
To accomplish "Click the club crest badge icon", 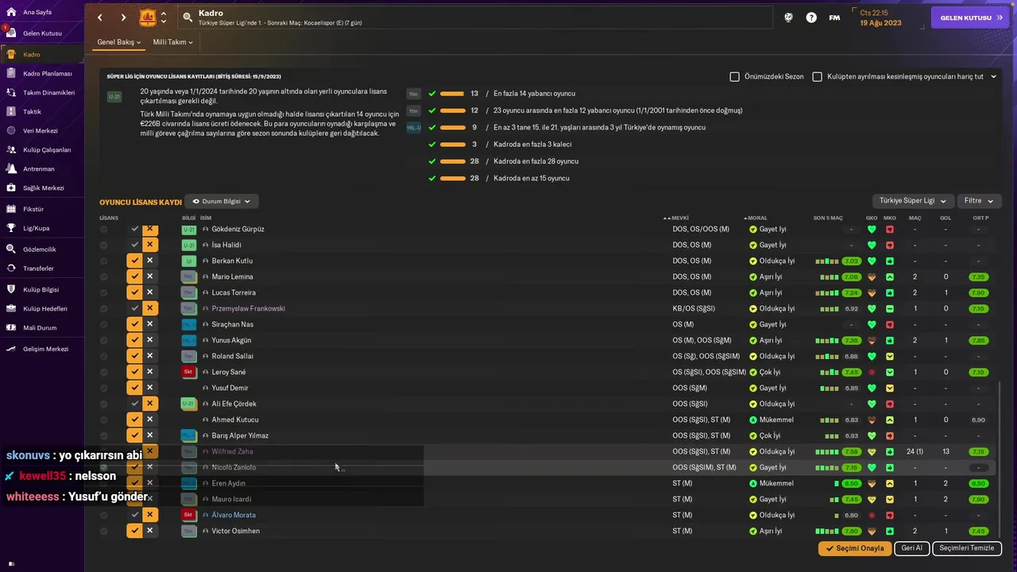I will tap(148, 17).
